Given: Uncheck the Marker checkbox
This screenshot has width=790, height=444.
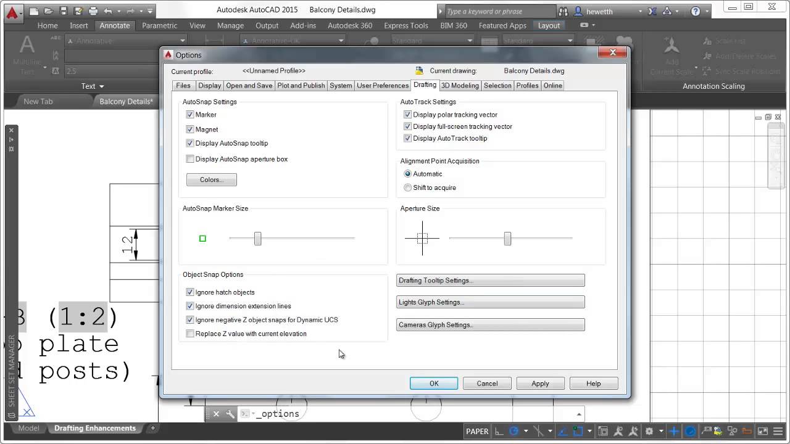Looking at the screenshot, I should 190,115.
